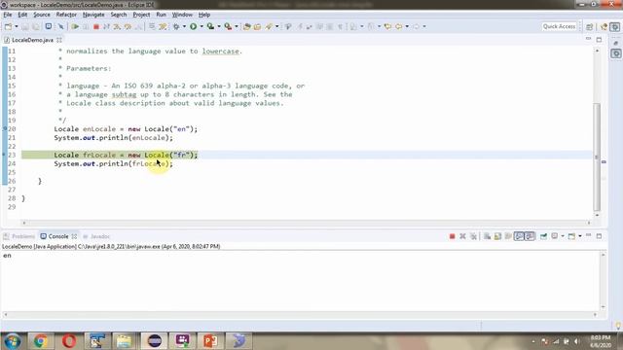Click the New file toolbar icon

8,26
